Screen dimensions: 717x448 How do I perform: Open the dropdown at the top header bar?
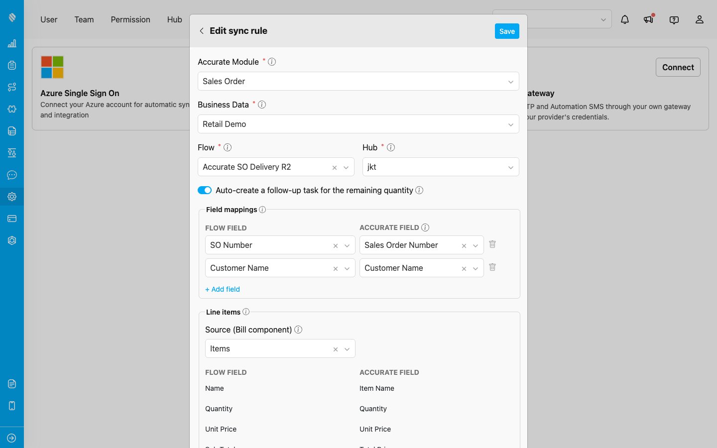tap(552, 19)
